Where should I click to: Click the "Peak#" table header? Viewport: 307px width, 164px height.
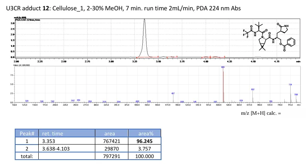coord(27,133)
